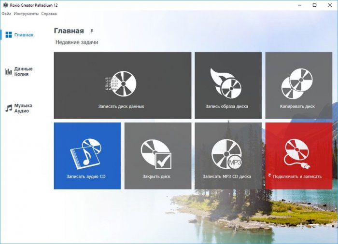Open the Справка menu
338x244 pixels.
(x=49, y=14)
